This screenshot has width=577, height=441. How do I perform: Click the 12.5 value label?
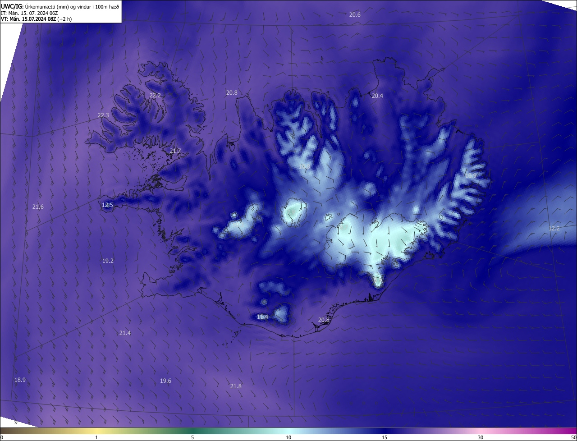(107, 205)
